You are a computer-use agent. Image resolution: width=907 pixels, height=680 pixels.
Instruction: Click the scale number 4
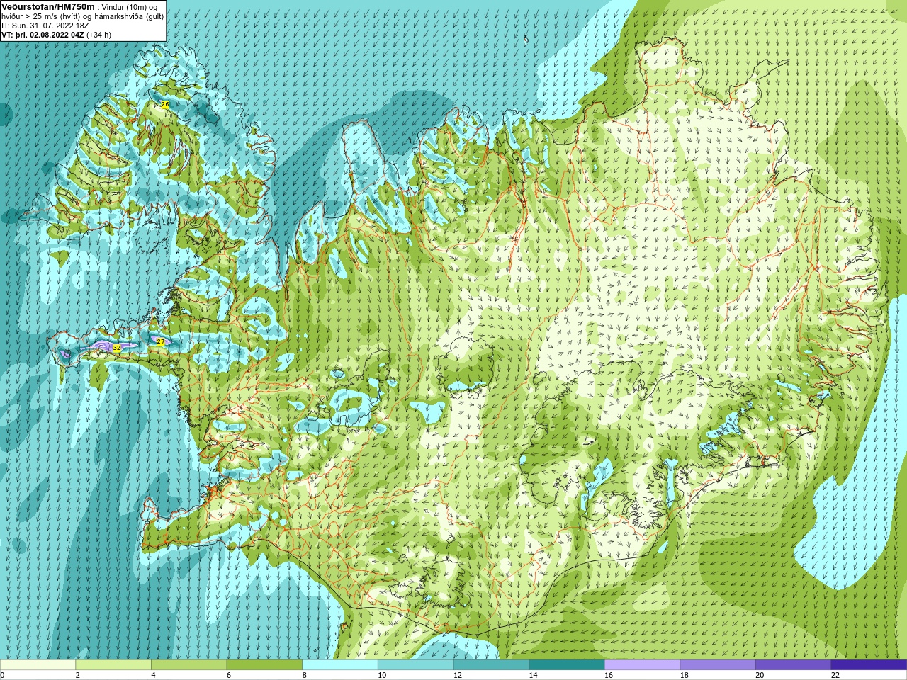point(154,675)
